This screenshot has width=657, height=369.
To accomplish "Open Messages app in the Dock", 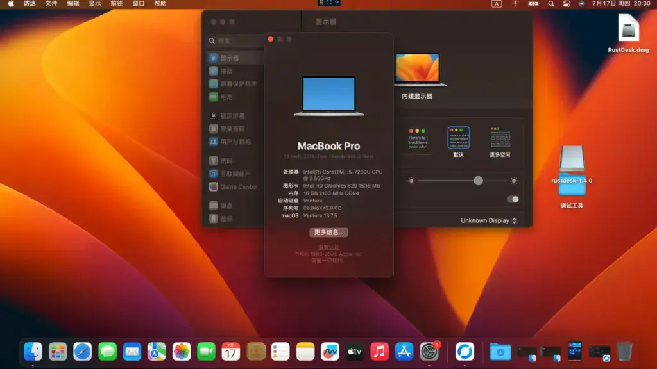I will [107, 352].
